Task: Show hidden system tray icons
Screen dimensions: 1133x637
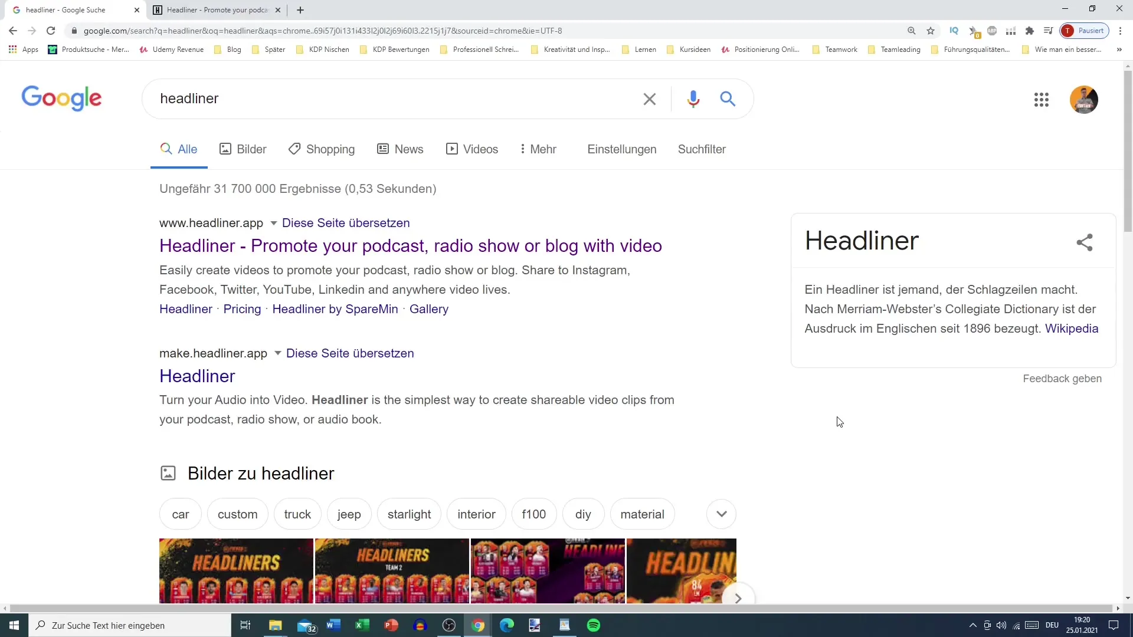Action: coord(972,625)
